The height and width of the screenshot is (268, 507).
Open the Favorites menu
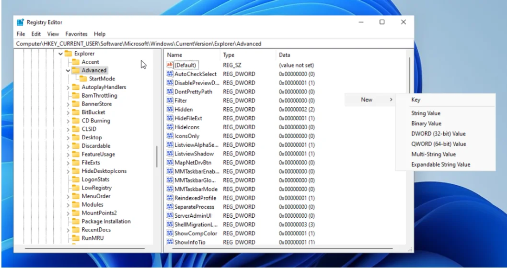pyautogui.click(x=76, y=34)
